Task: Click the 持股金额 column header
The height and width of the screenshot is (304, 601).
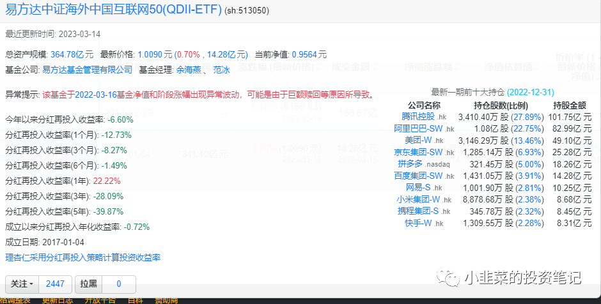Action: pos(570,105)
